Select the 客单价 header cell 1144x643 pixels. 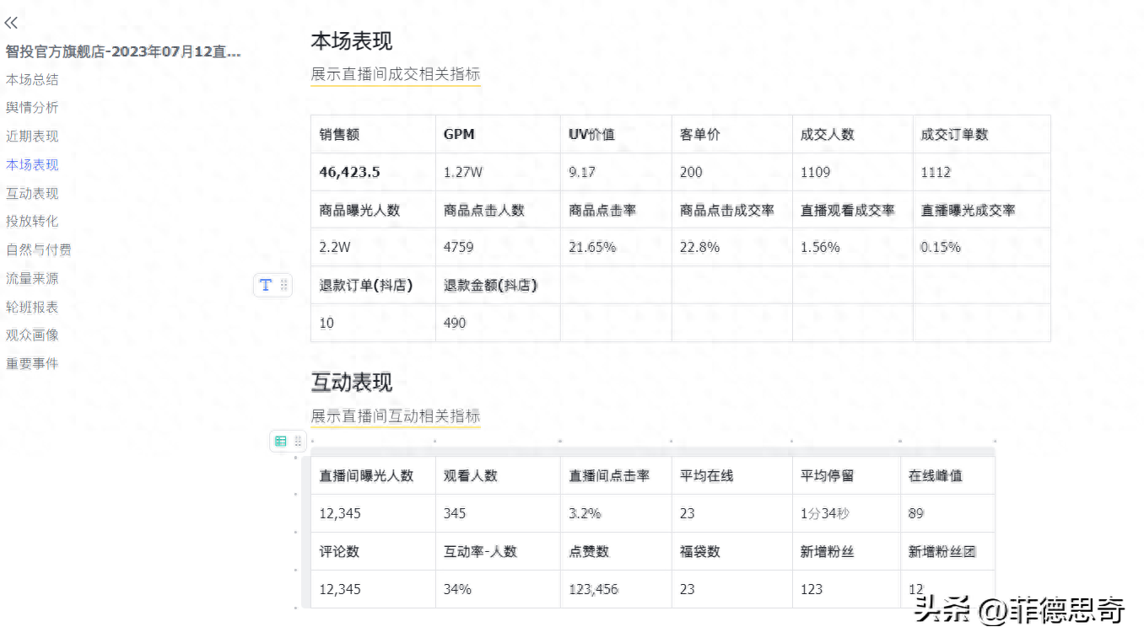(x=732, y=134)
